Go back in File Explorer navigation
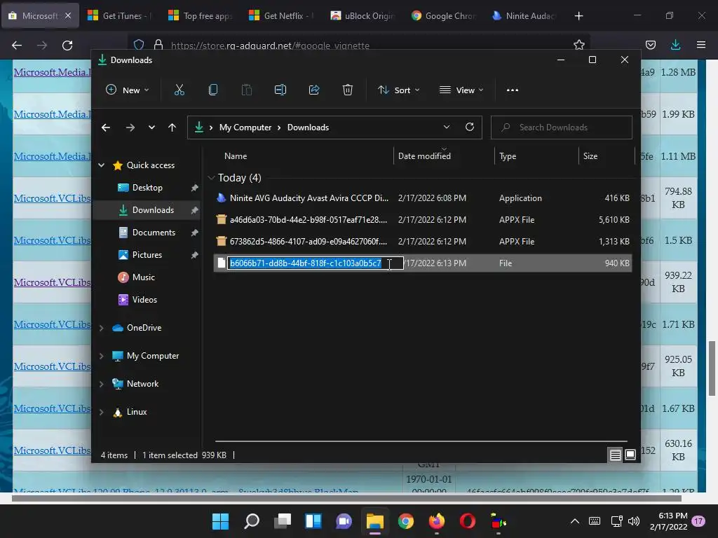This screenshot has height=538, width=718. (x=106, y=127)
